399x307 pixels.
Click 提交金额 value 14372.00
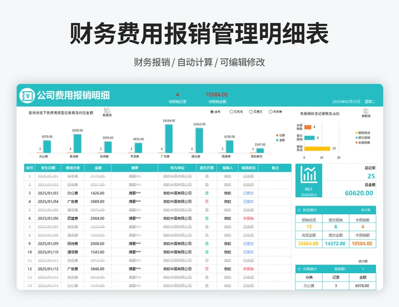point(335,244)
